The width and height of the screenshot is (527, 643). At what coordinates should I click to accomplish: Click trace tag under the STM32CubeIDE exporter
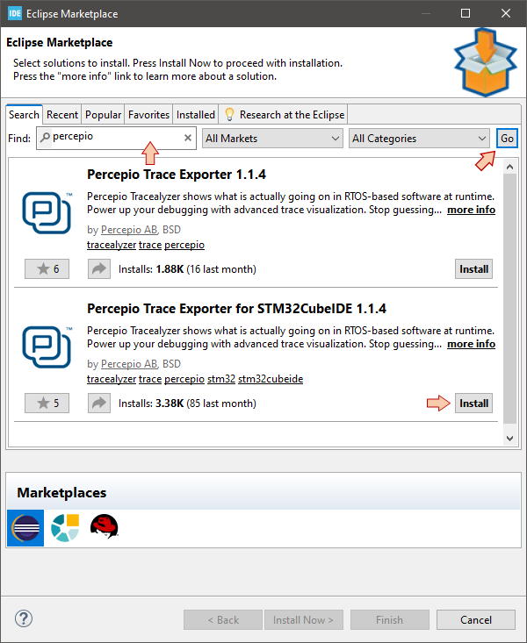(x=150, y=378)
